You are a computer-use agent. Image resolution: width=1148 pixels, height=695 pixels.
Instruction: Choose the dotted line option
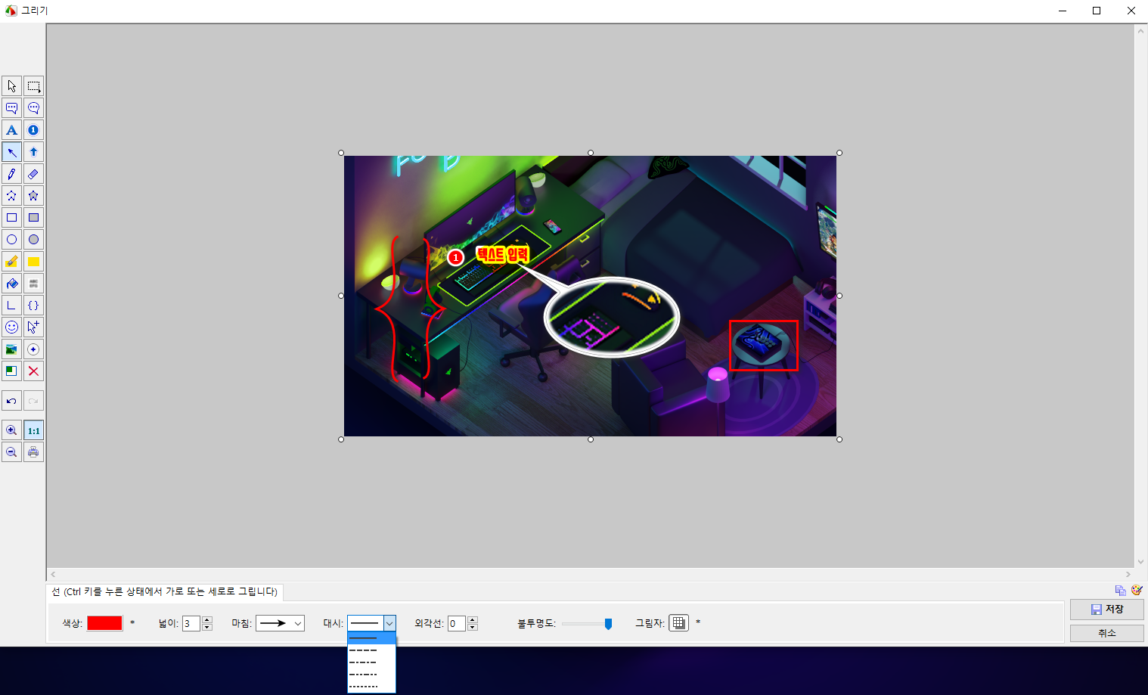coord(371,687)
